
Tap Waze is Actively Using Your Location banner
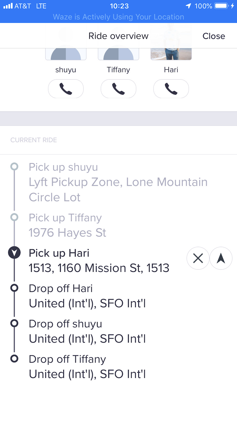[x=118, y=17]
